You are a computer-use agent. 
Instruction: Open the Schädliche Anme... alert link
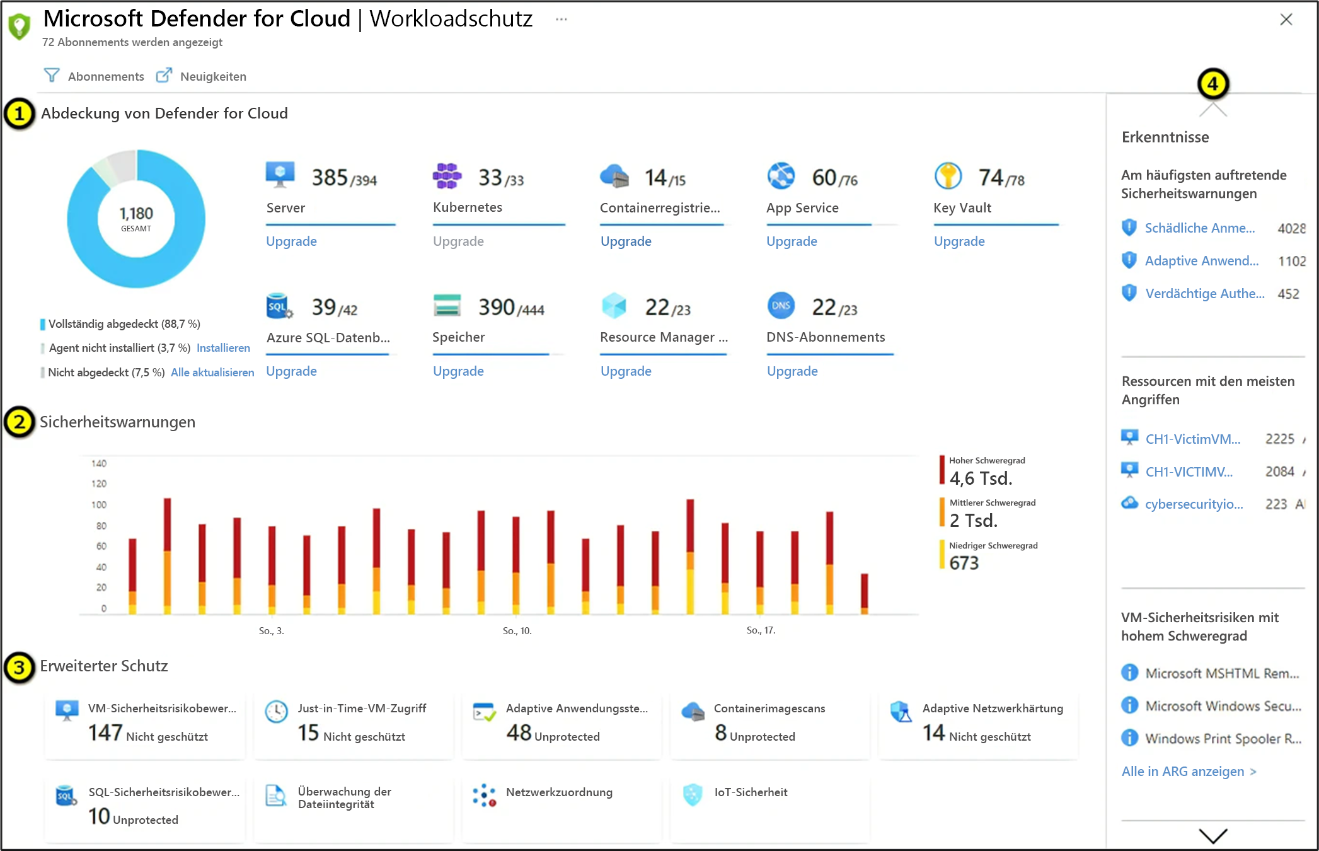1200,228
